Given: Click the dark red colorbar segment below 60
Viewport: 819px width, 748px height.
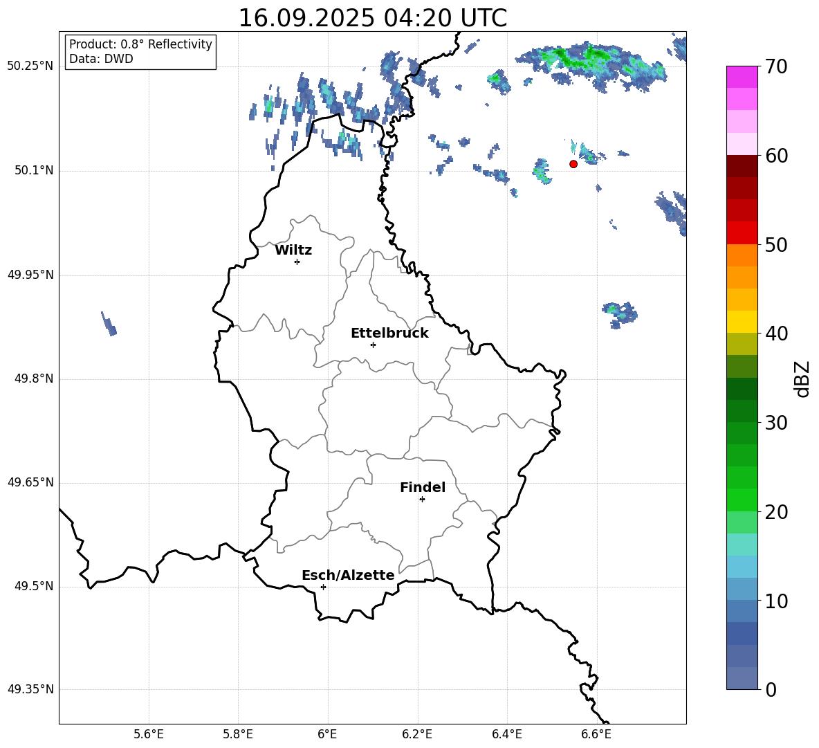Looking at the screenshot, I should coord(742,166).
